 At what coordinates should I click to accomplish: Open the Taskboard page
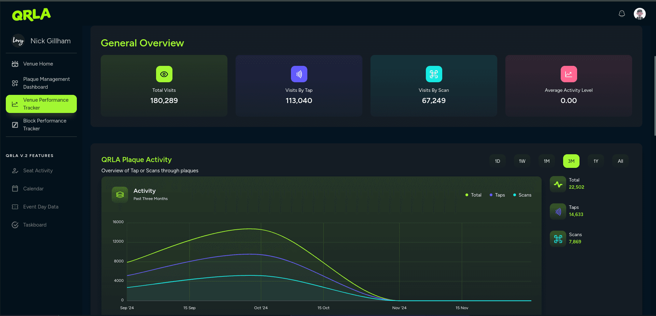(41, 225)
